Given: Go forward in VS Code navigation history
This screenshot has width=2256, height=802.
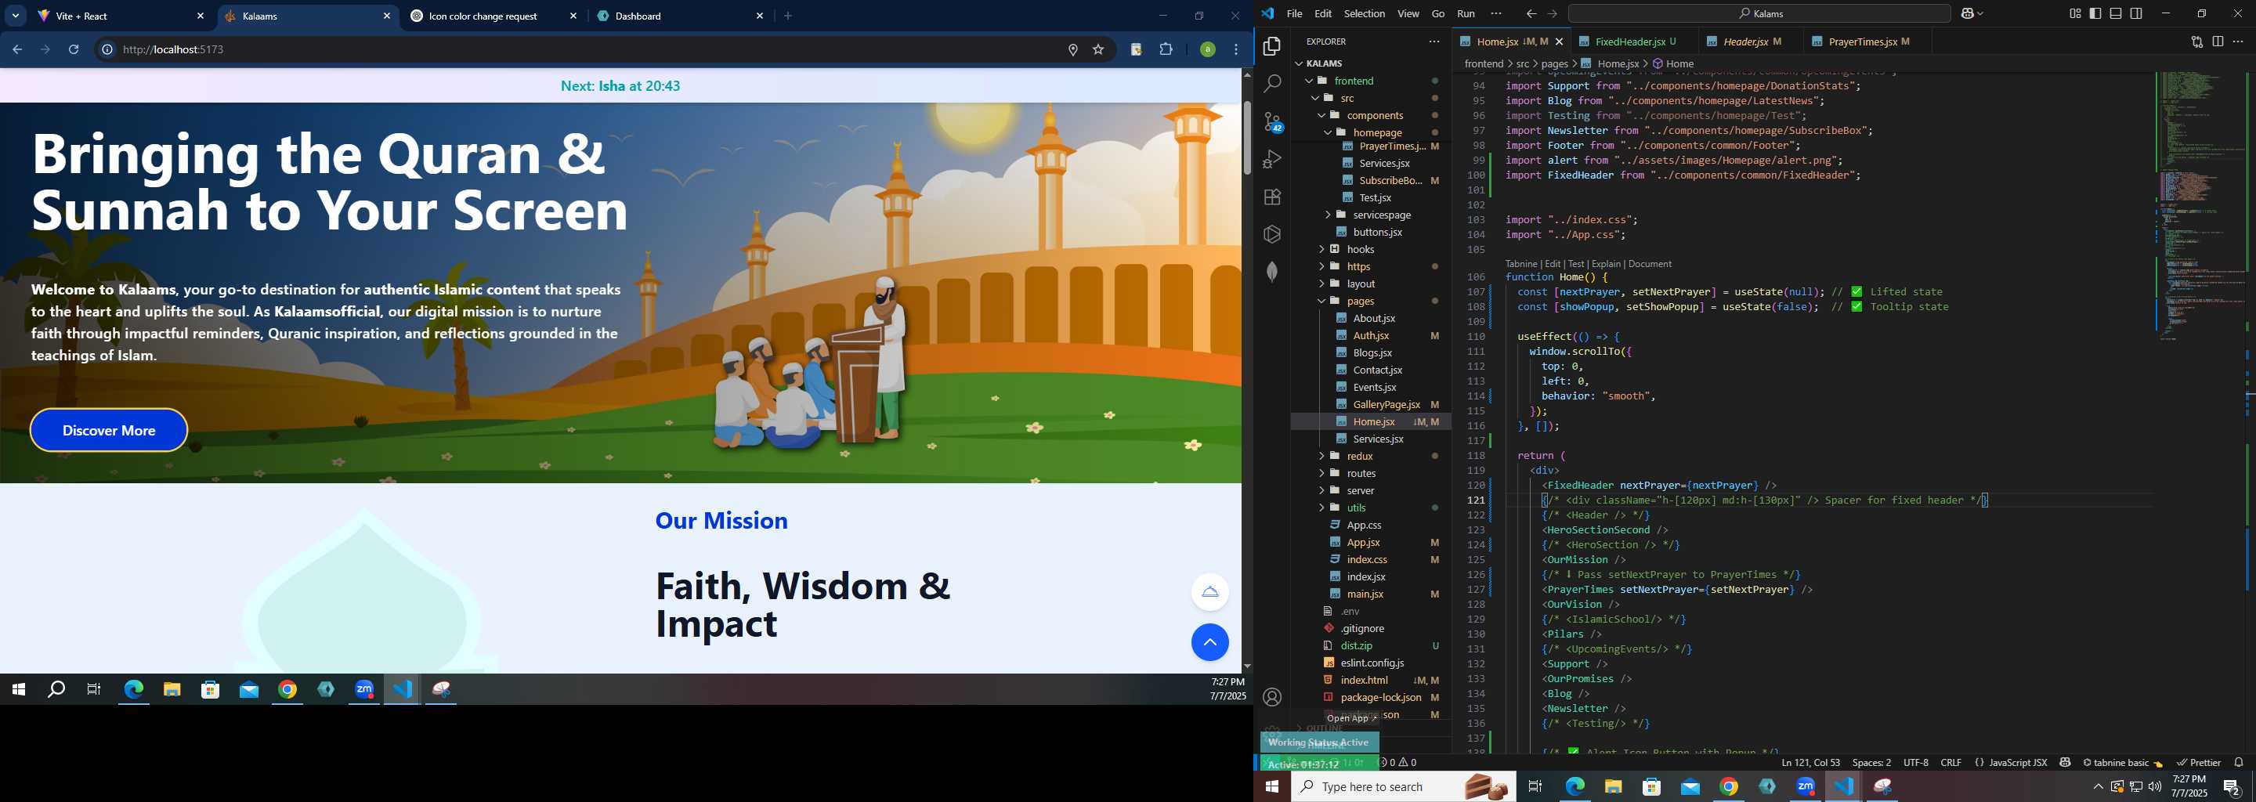Looking at the screenshot, I should (1553, 13).
